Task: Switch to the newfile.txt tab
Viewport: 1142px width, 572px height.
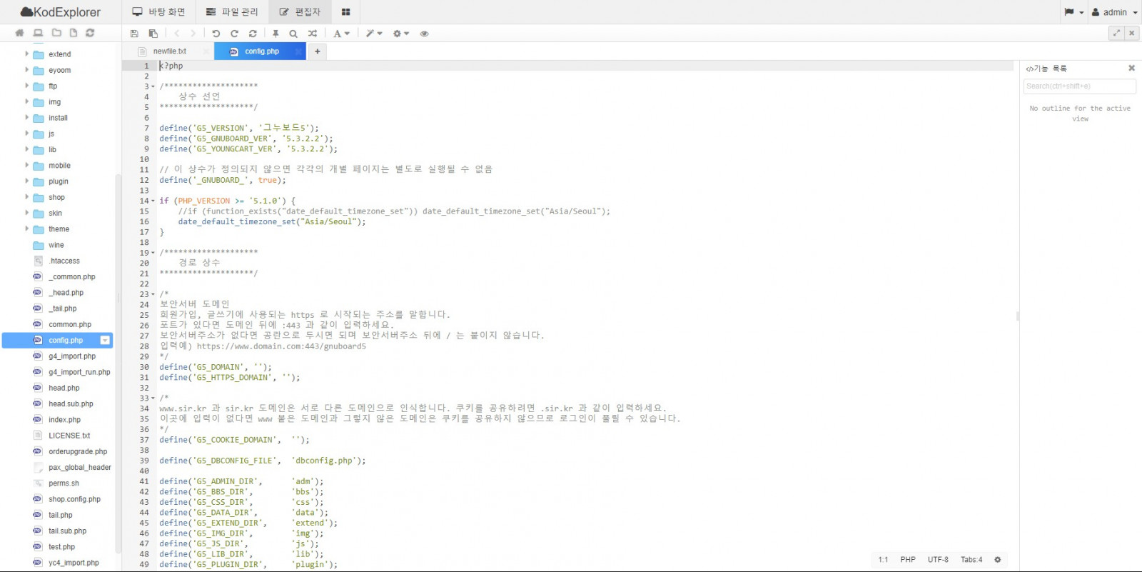Action: [x=170, y=51]
